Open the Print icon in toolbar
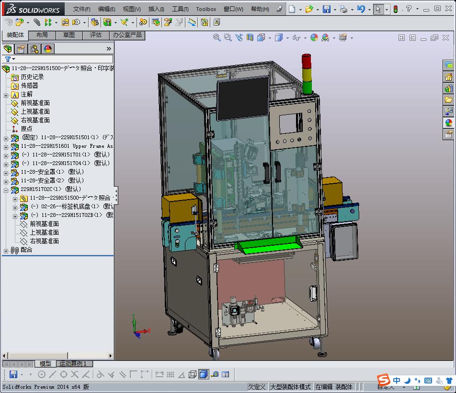The image size is (456, 393). pyautogui.click(x=343, y=9)
